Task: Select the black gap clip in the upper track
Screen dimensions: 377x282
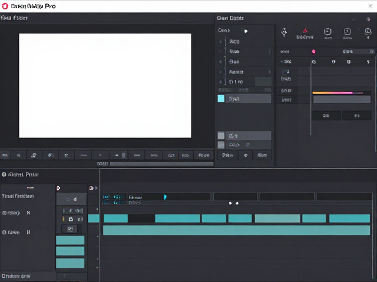Action: [141, 219]
